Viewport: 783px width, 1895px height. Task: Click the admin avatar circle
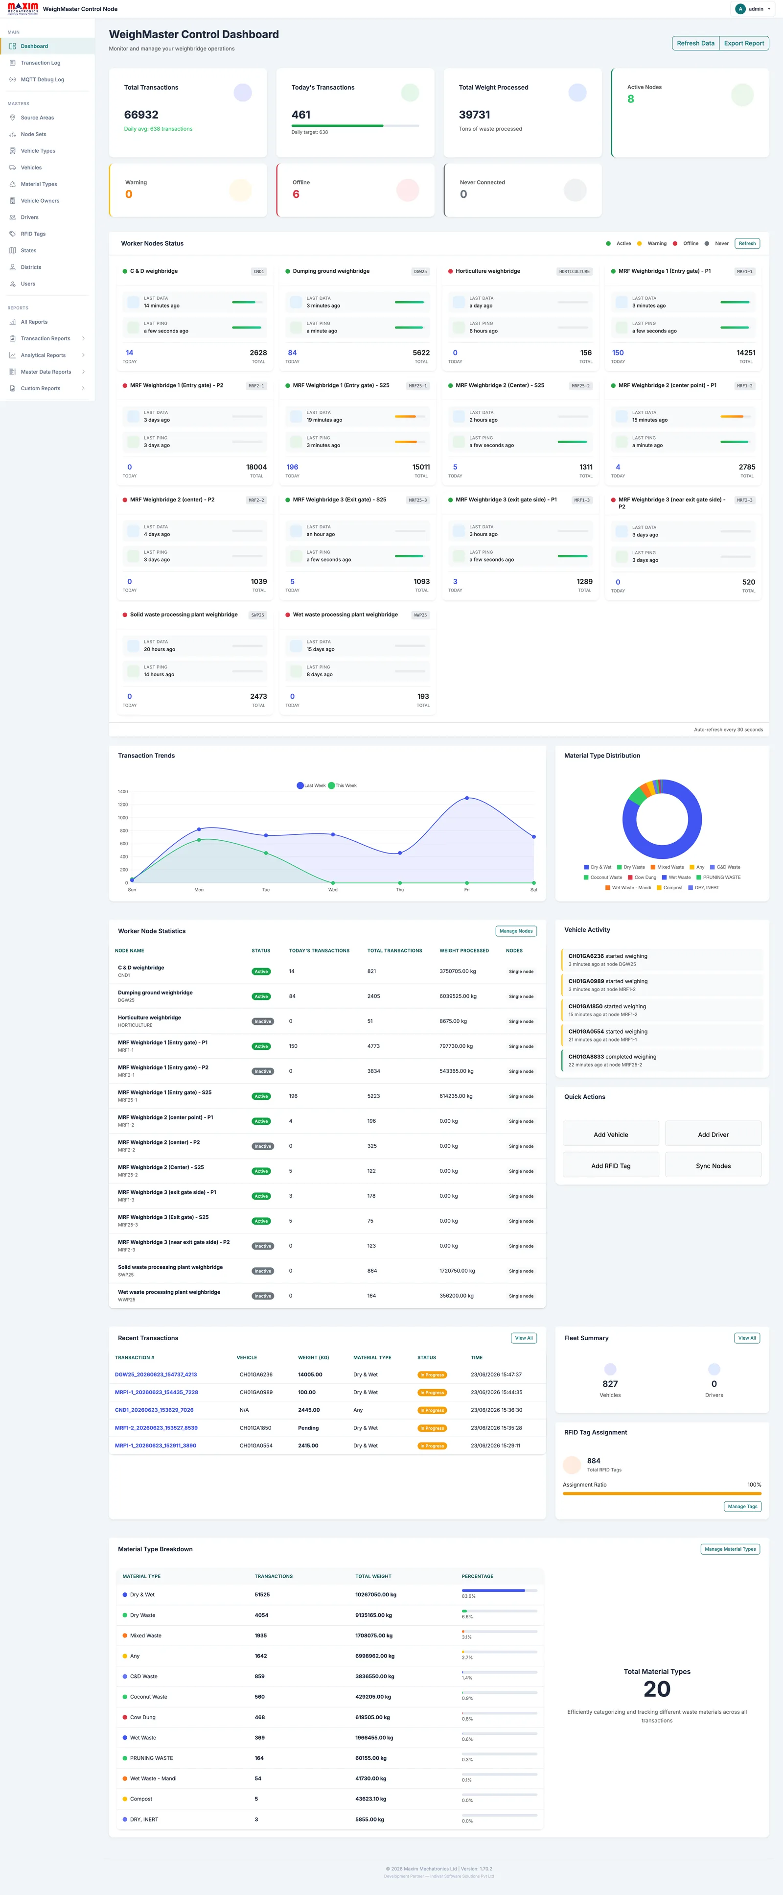[739, 9]
